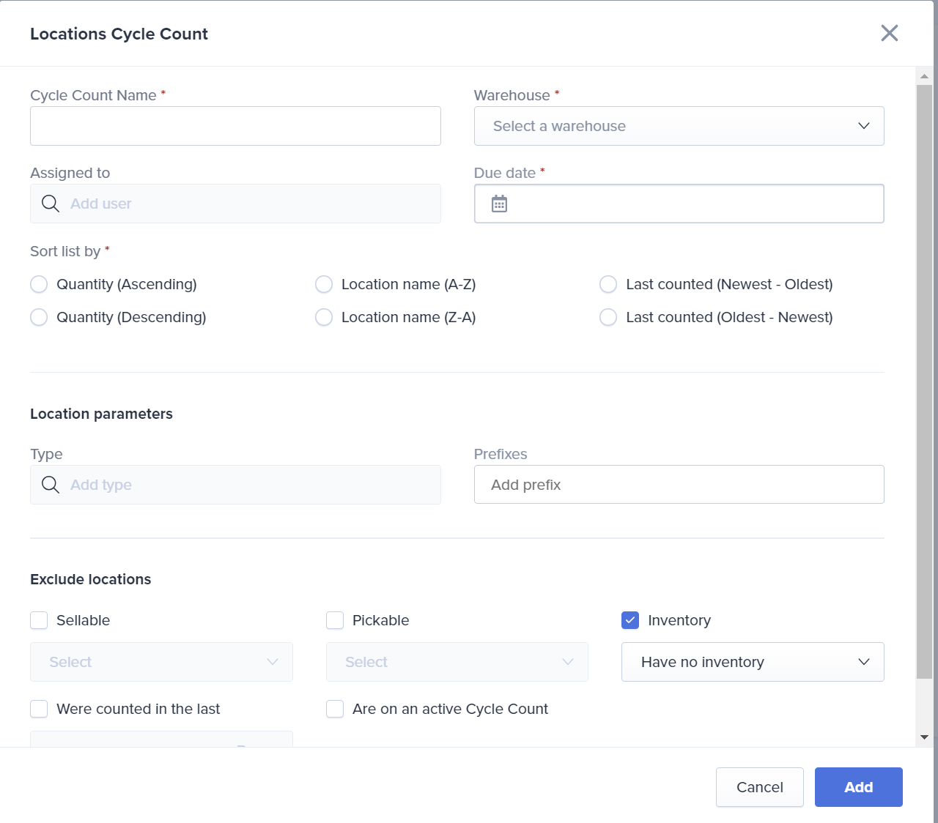Open the Due date picker field
Image resolution: width=938 pixels, height=823 pixels.
tap(679, 204)
